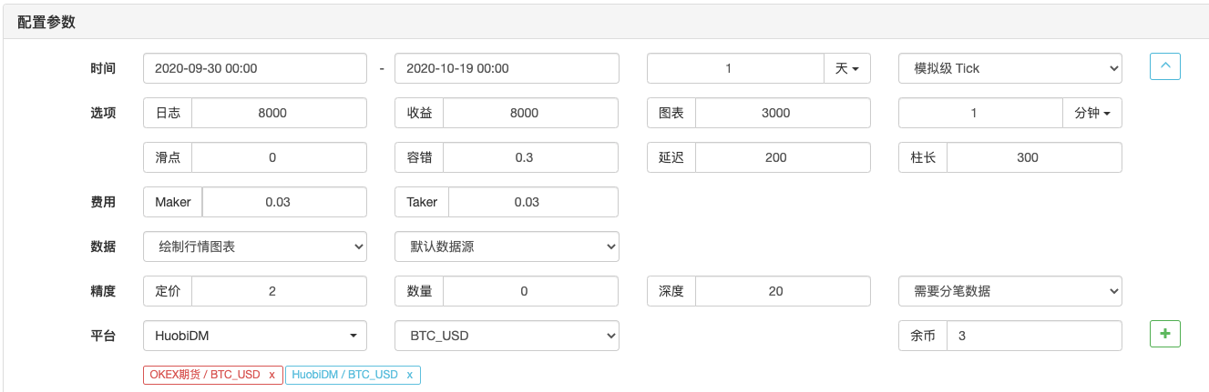Select platform from HuobiDM dropdown
Screen dimensions: 1209x392
coord(255,336)
